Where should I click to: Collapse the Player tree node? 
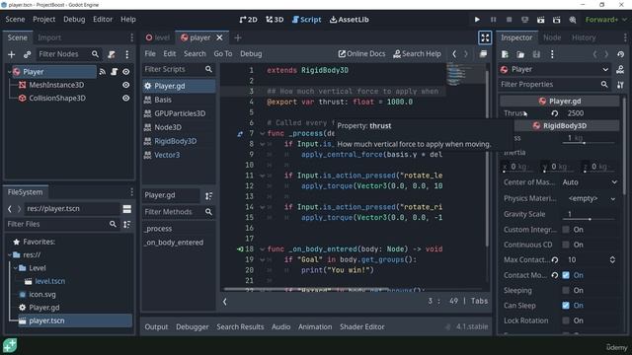(10, 72)
